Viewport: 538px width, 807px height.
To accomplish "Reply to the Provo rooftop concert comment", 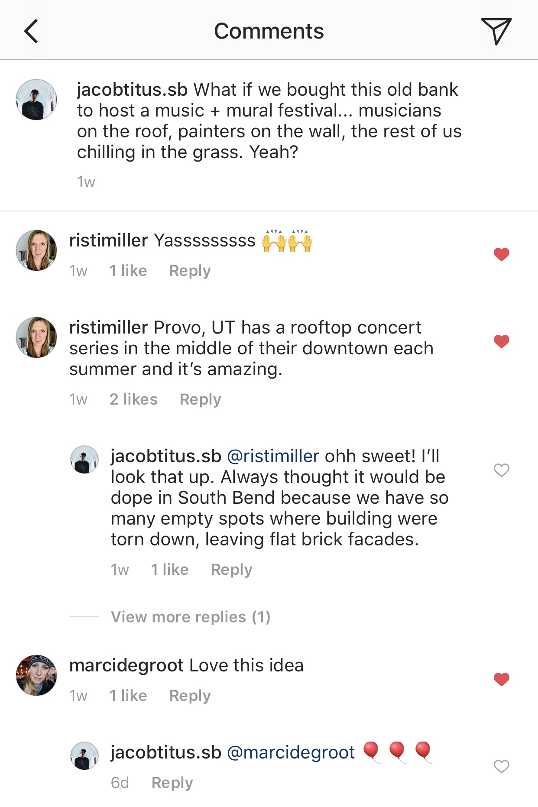I will pos(200,399).
